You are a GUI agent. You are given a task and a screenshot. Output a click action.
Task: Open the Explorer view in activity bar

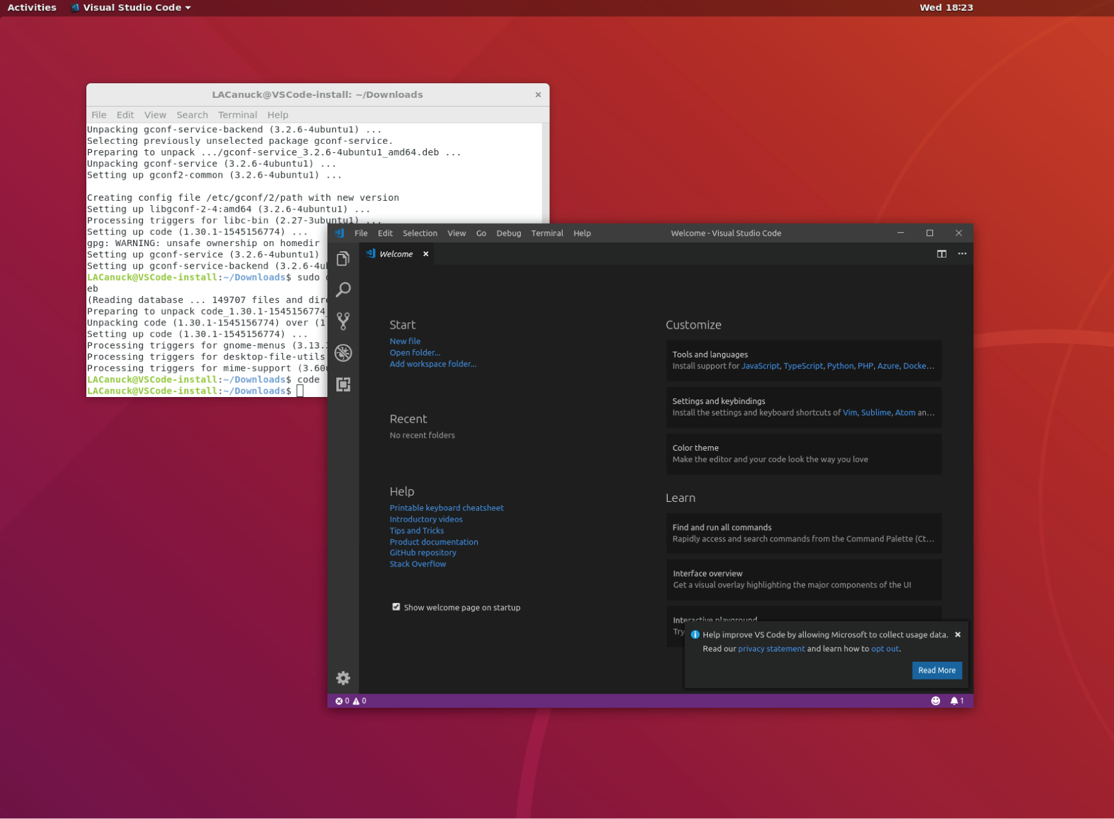343,258
